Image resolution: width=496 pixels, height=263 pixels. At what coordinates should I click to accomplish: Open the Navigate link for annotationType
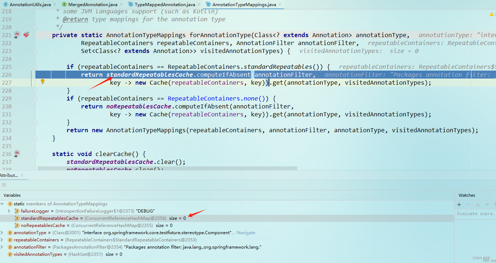tap(246, 233)
